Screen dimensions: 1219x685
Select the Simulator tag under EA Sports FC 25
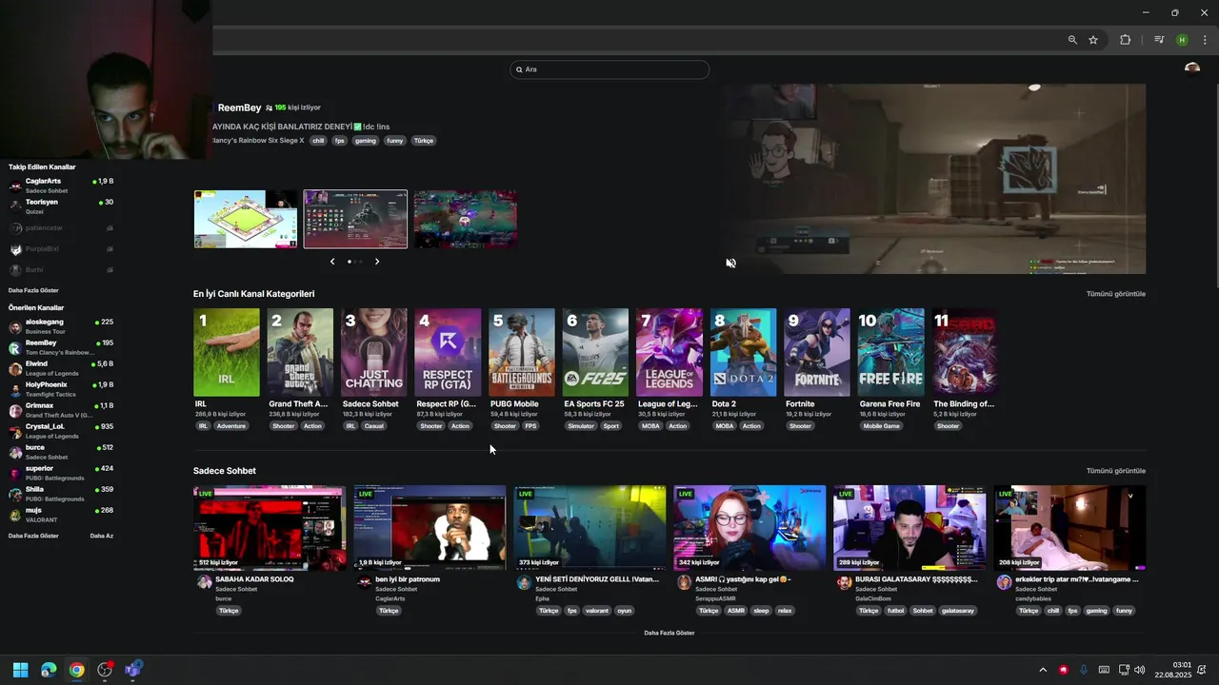[581, 426]
